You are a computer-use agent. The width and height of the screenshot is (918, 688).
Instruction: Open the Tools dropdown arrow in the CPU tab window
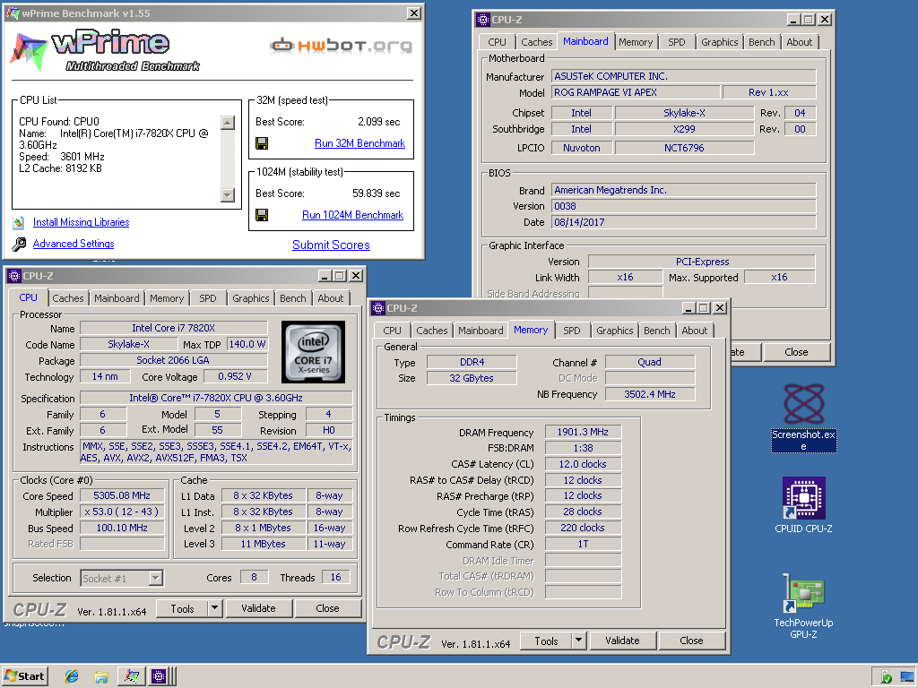click(215, 608)
